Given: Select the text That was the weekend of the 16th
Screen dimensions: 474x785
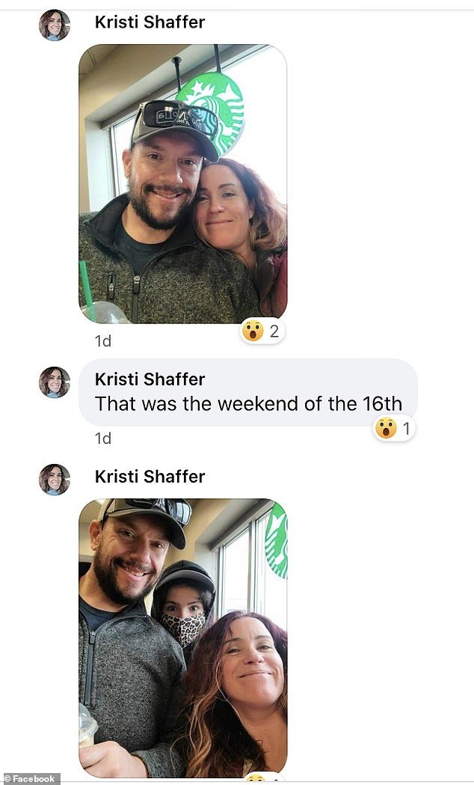Looking at the screenshot, I should point(248,403).
